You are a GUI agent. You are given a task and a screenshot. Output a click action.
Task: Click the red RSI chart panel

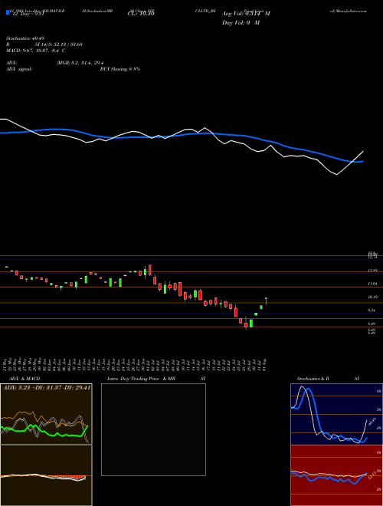[336, 475]
